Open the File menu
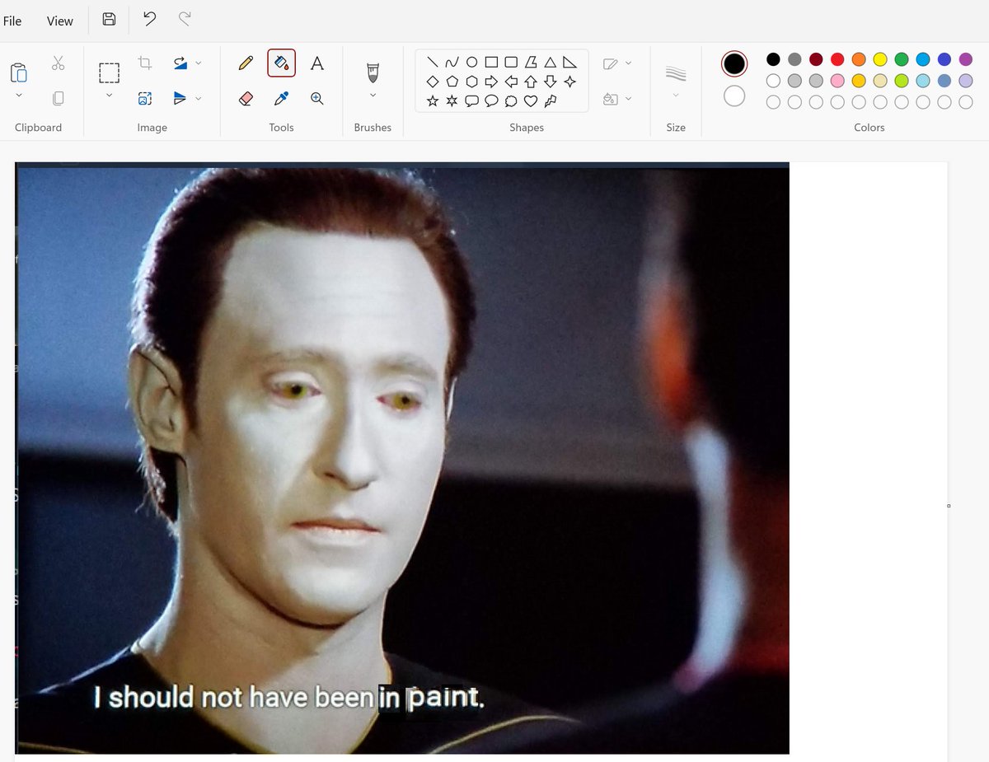The height and width of the screenshot is (762, 989). (12, 21)
